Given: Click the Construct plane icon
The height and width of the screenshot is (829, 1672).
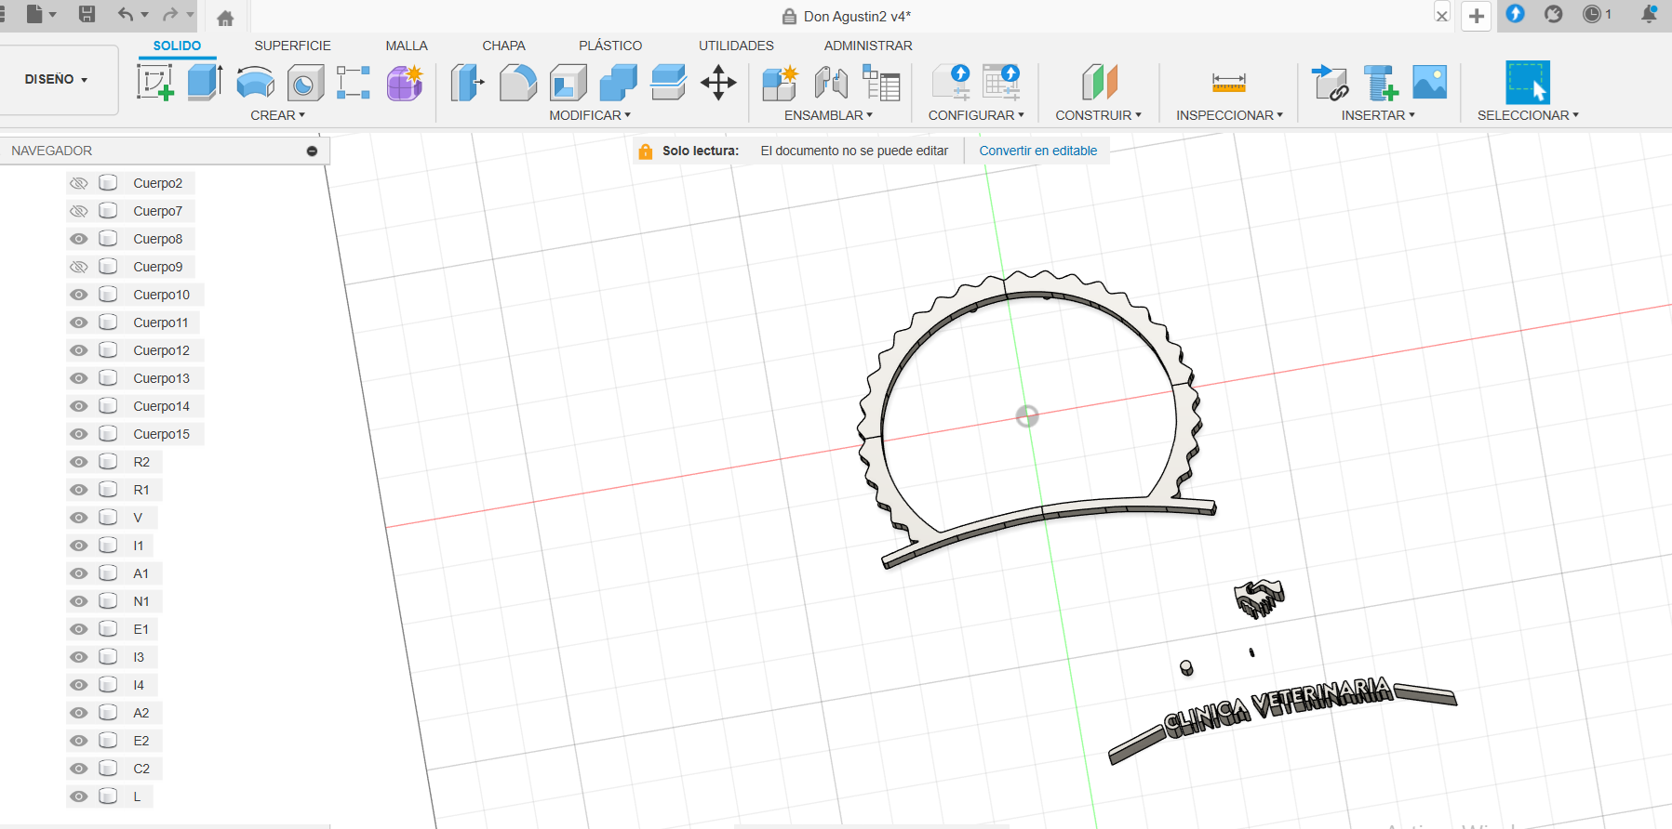Looking at the screenshot, I should click(x=1099, y=82).
